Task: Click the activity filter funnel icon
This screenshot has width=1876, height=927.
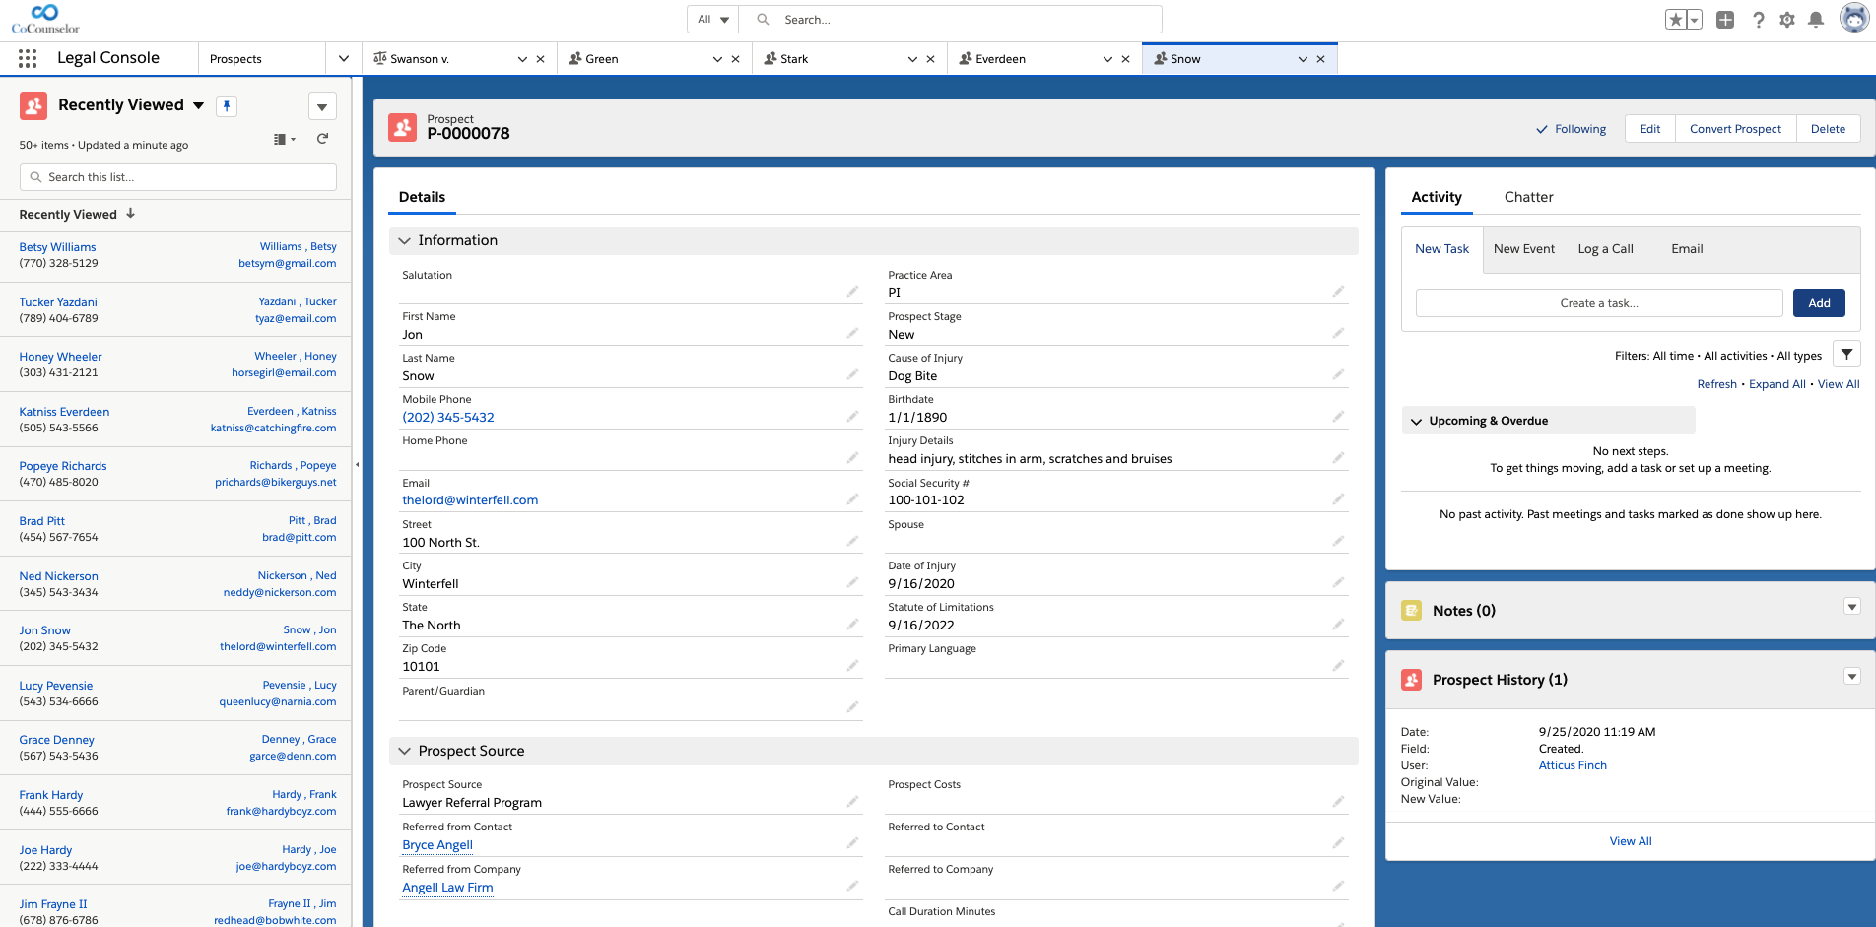Action: point(1846,355)
